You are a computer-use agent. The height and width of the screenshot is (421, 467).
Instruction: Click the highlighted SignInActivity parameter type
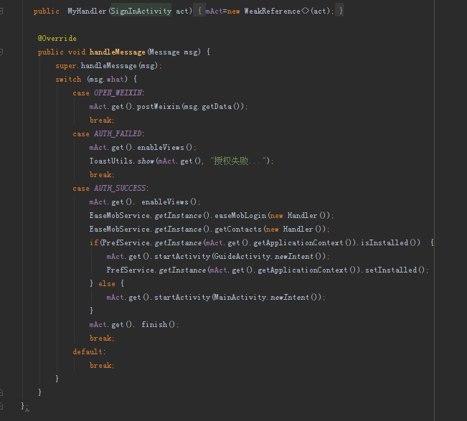click(x=141, y=11)
